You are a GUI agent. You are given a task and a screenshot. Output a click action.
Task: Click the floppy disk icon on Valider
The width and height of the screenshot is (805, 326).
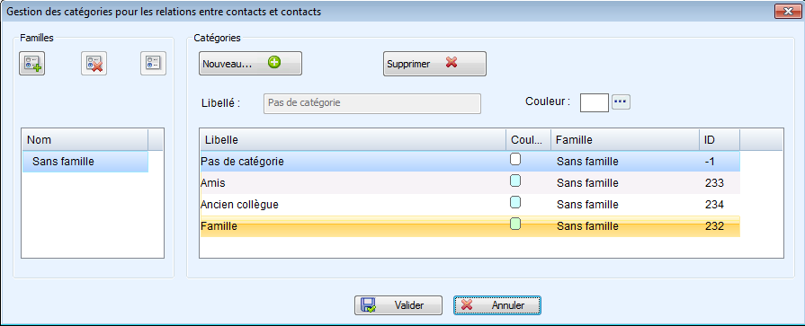(368, 305)
